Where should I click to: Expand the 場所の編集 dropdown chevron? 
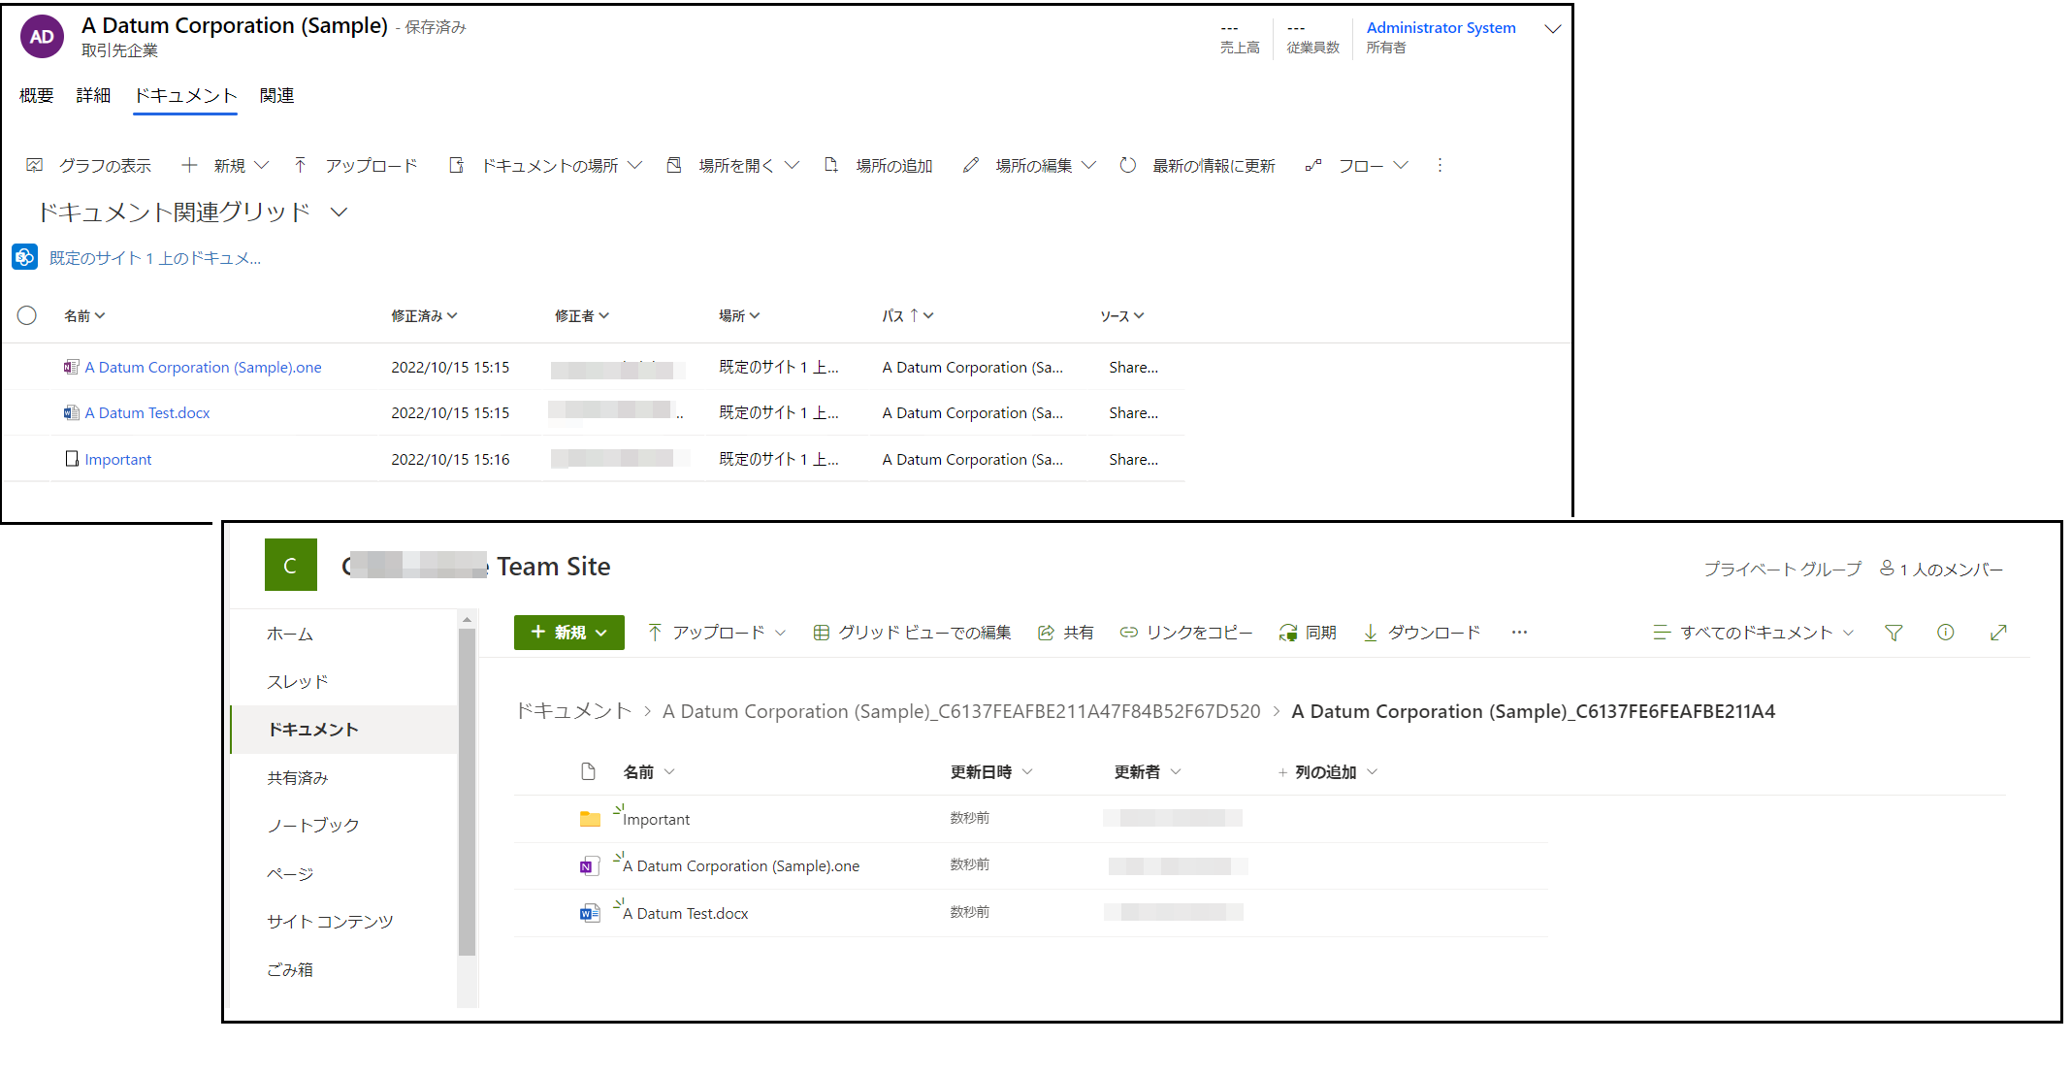pos(1088,165)
